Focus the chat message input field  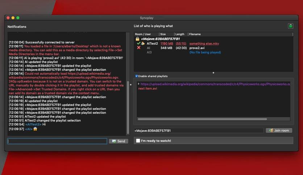57,141
